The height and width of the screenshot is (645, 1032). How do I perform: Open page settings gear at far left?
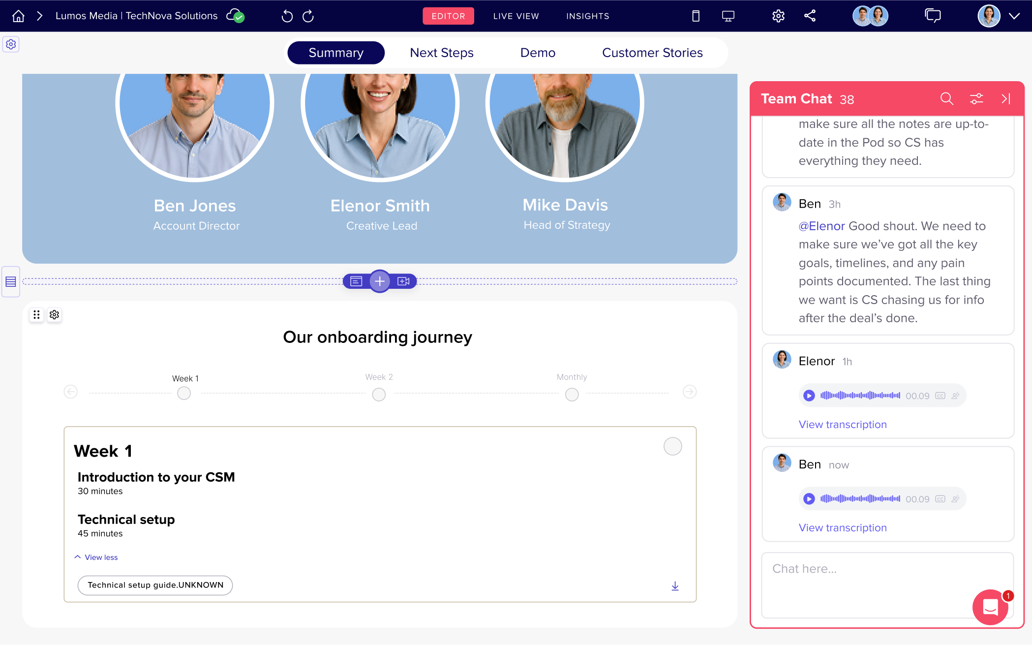pos(11,44)
